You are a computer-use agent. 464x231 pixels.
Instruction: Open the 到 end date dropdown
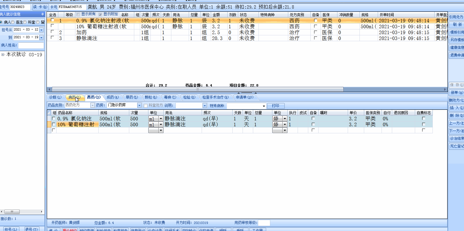41,37
